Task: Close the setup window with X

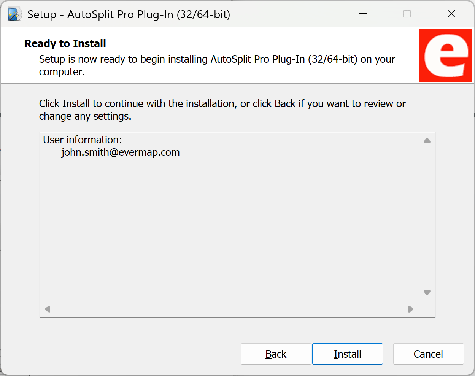Action: tap(451, 14)
